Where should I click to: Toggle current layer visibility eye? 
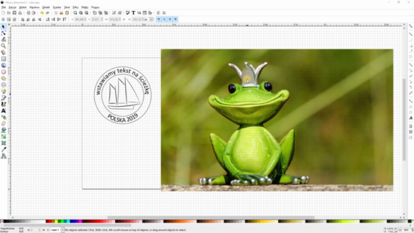pos(43,230)
